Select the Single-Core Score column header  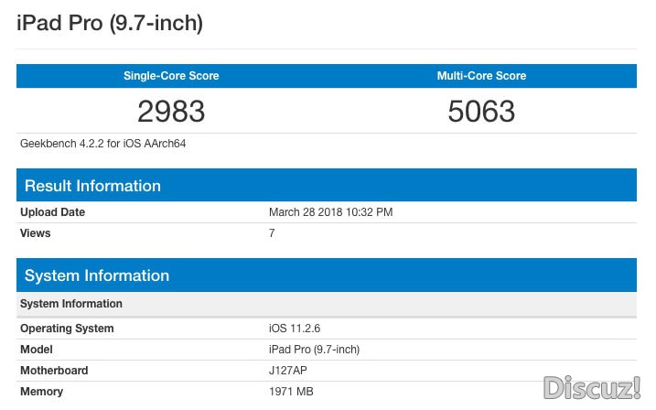pyautogui.click(x=171, y=76)
